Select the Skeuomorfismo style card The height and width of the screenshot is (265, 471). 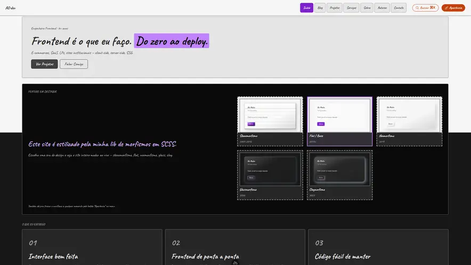[270, 121]
